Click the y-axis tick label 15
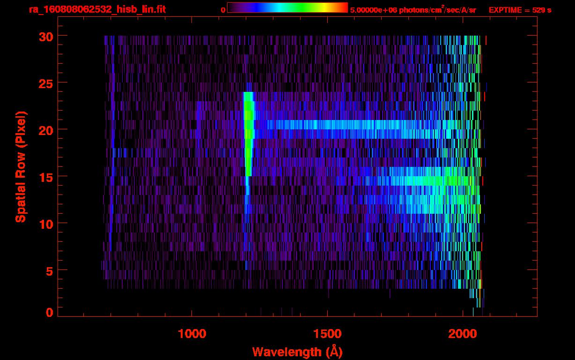 pos(45,177)
